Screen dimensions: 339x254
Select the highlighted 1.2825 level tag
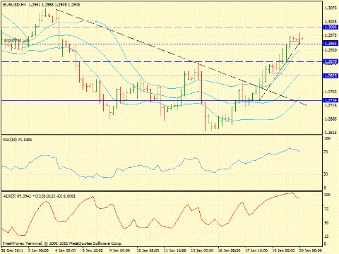[331, 75]
